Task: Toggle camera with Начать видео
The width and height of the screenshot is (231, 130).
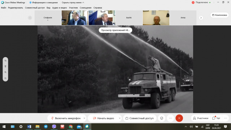Action: coord(104,118)
